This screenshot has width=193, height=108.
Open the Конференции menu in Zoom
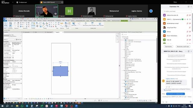pyautogui.click(x=22, y=2)
